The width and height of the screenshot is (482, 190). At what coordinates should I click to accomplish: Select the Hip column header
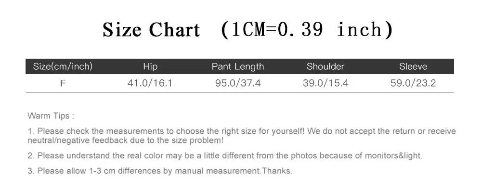coord(150,66)
